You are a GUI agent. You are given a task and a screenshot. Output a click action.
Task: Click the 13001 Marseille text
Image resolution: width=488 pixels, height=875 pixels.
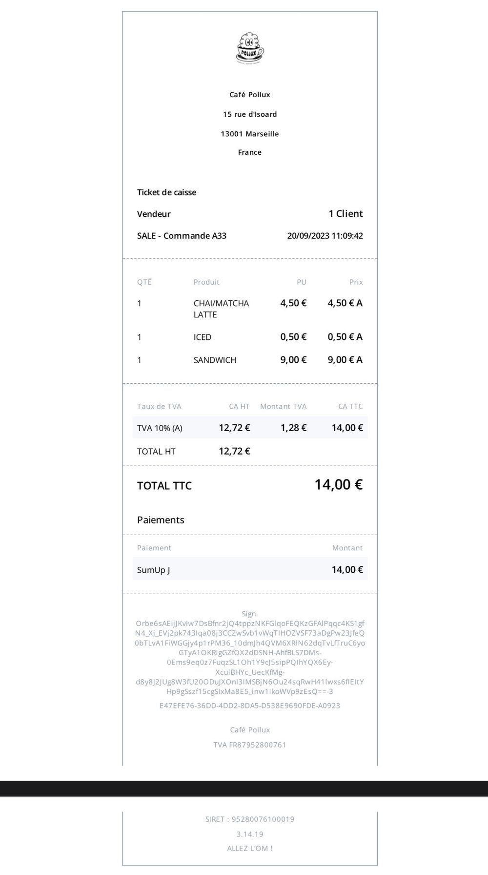click(249, 134)
